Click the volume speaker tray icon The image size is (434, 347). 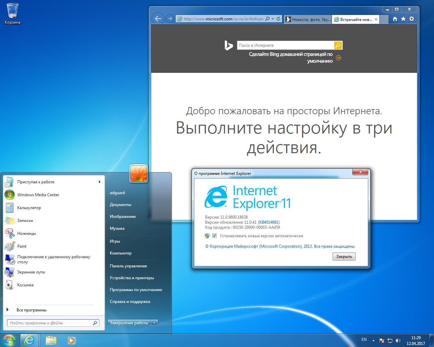[x=398, y=341]
